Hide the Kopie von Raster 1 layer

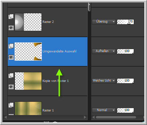pos(11,87)
